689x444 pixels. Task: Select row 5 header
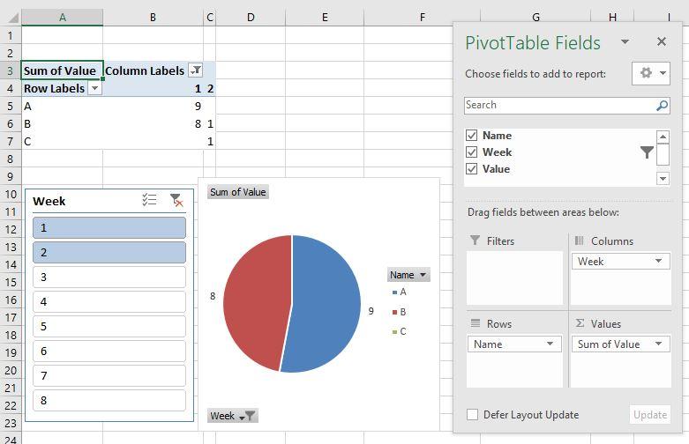[11, 106]
